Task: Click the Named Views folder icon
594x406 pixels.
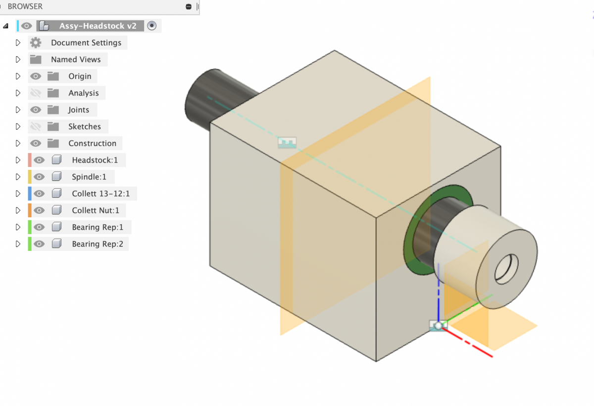Action: (x=36, y=59)
